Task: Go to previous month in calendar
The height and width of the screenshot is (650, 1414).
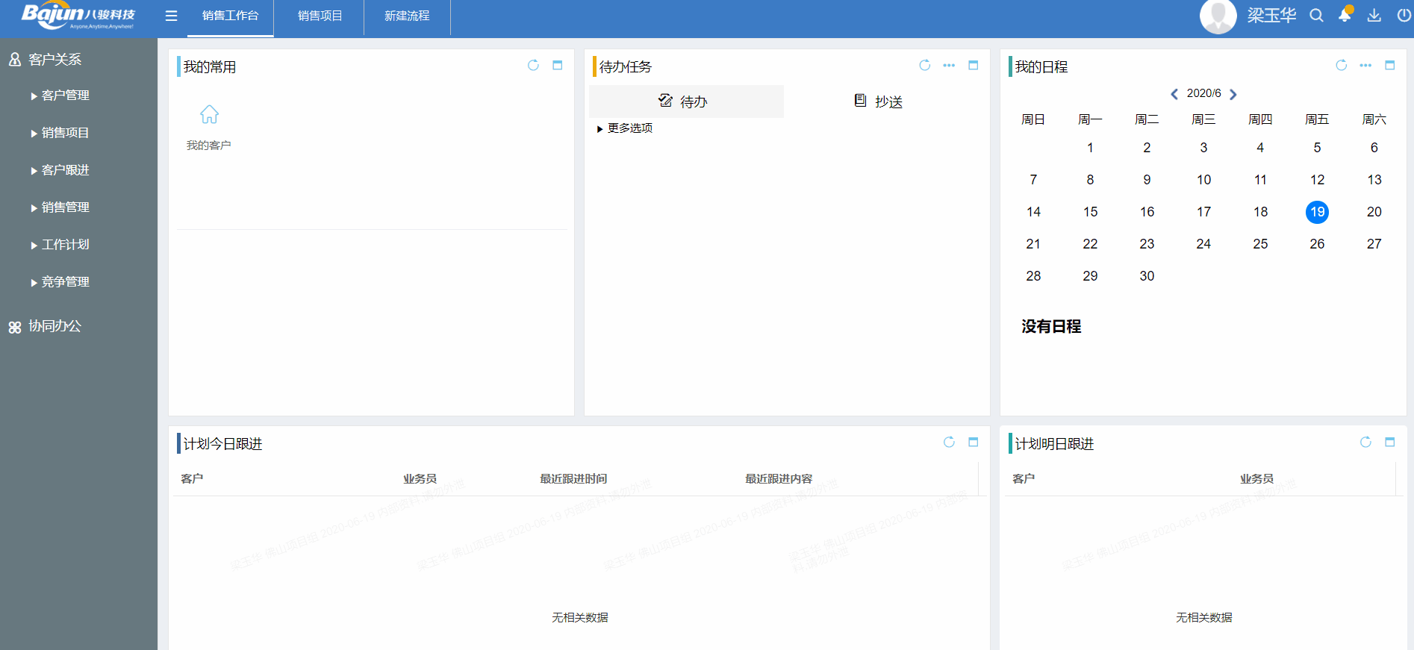Action: pos(1174,94)
